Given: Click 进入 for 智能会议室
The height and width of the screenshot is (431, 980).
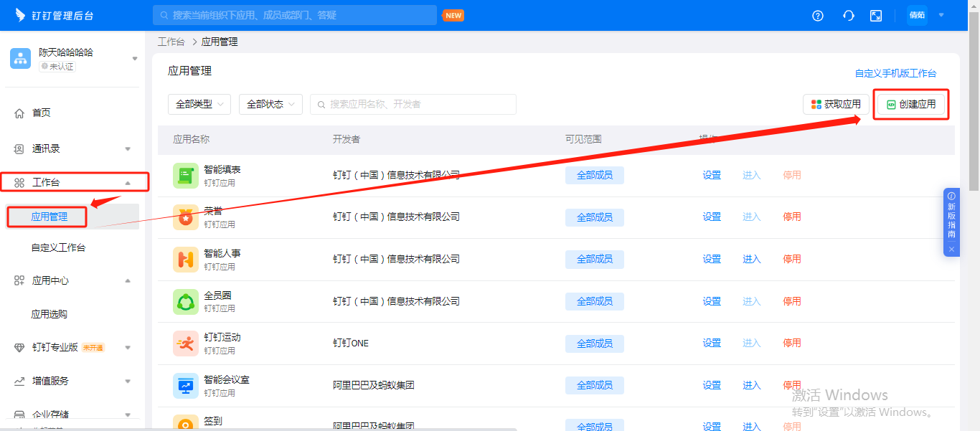Looking at the screenshot, I should coord(751,385).
